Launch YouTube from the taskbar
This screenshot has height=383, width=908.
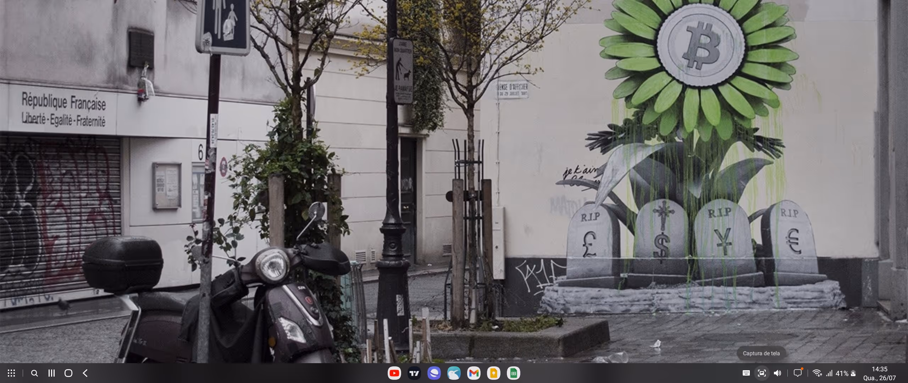394,373
